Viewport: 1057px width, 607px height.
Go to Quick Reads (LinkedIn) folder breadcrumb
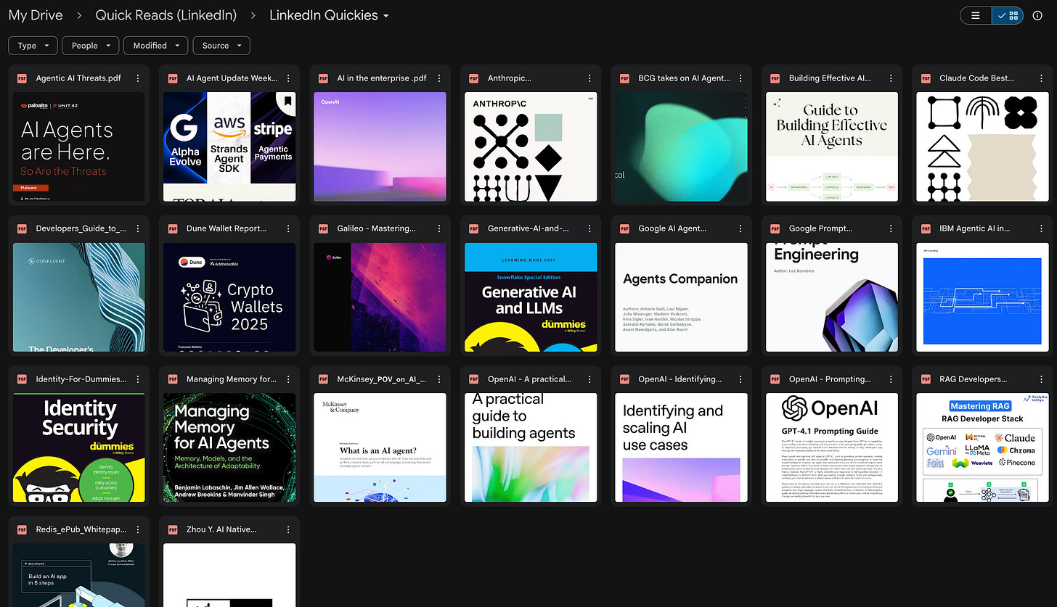(x=166, y=15)
